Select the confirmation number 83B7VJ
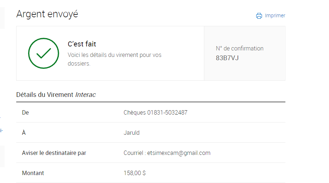329x183 pixels. (x=227, y=58)
